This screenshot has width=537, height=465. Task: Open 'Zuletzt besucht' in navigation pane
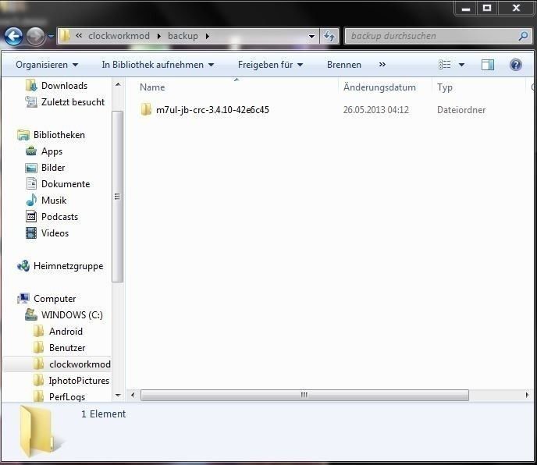click(73, 102)
